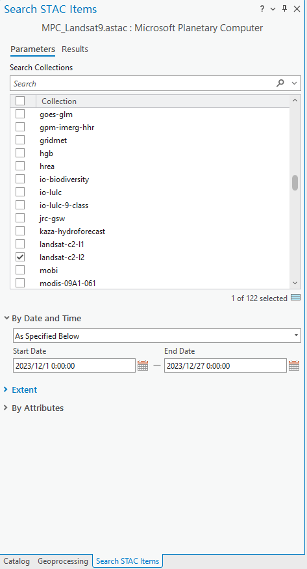Click the End Date input field

(225, 365)
